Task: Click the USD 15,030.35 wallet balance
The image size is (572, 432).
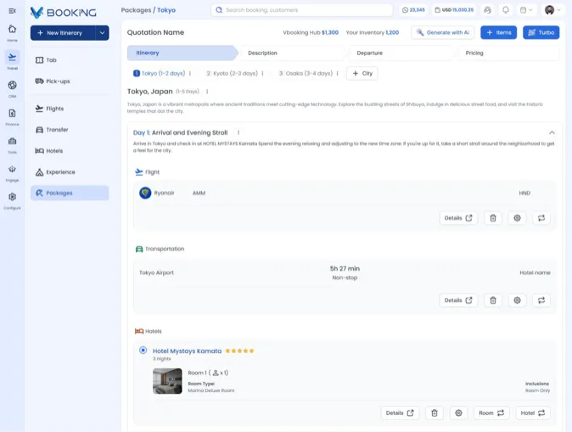Action: pos(454,10)
